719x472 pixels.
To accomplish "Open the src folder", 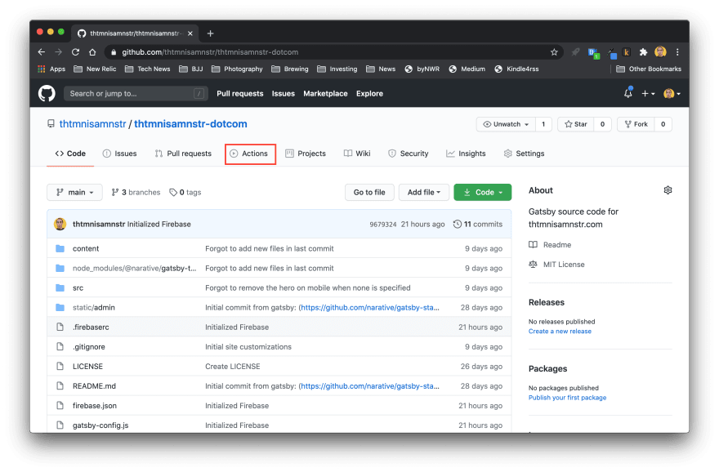I will pos(78,287).
